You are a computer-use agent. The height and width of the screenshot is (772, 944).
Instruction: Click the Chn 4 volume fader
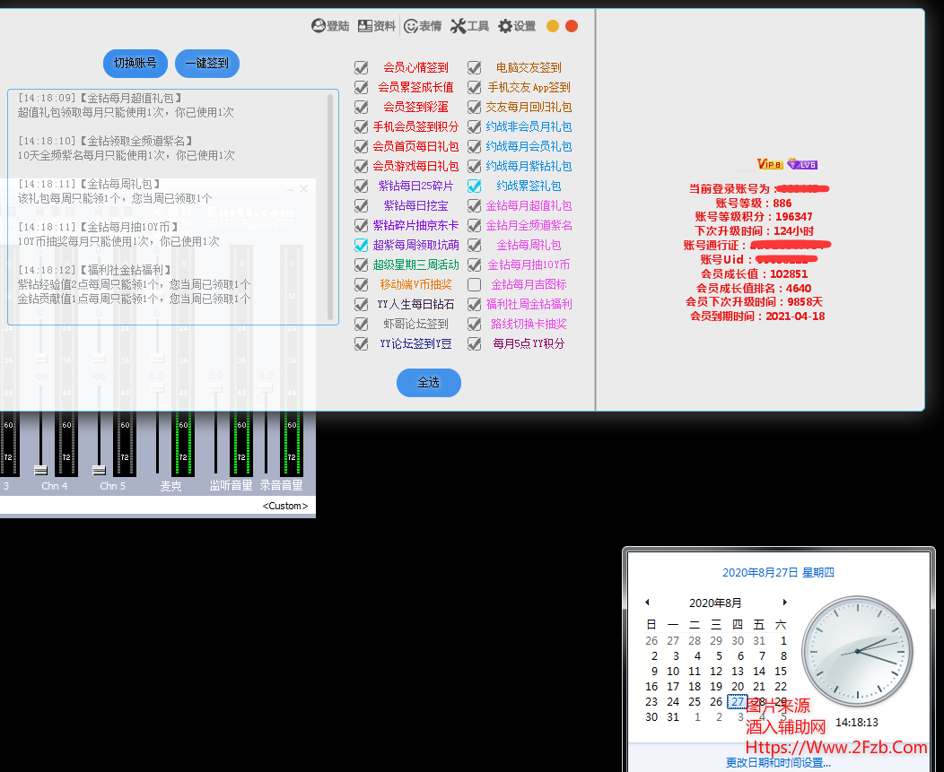point(40,470)
